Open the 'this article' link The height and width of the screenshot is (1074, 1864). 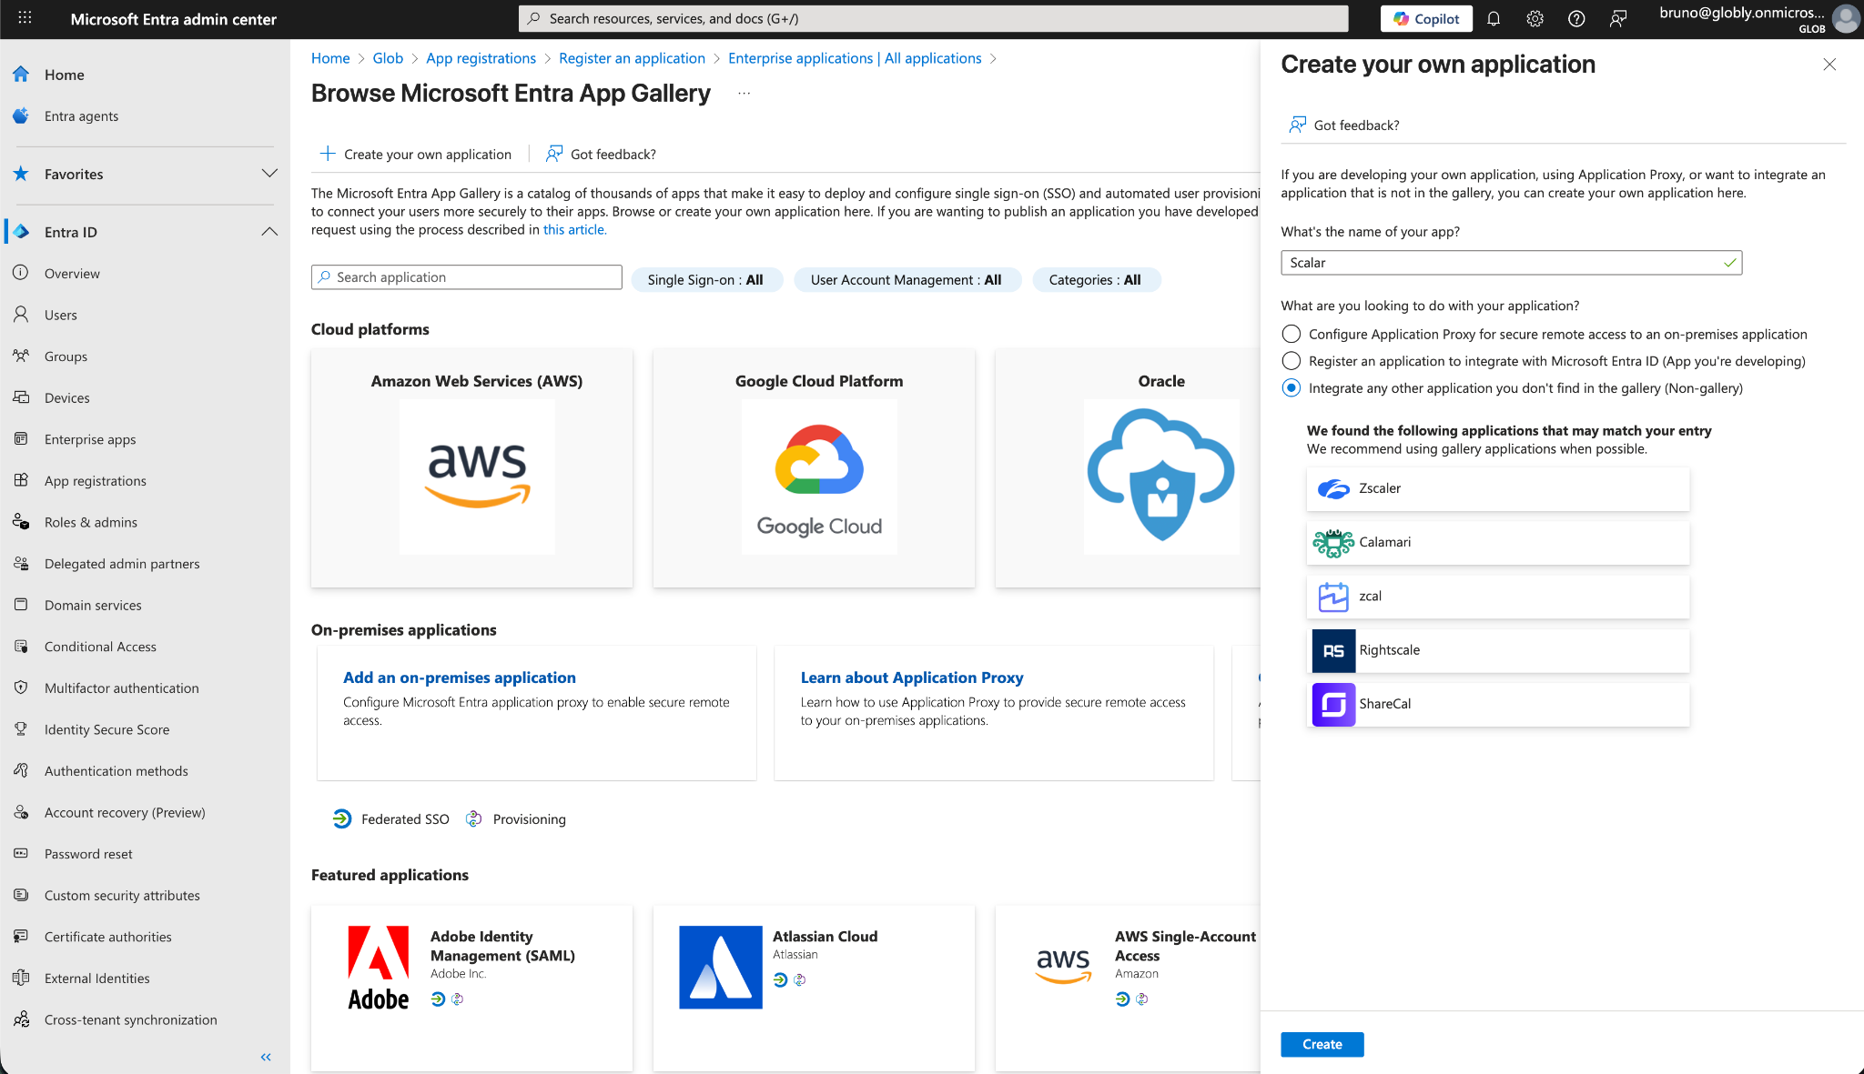pos(574,230)
